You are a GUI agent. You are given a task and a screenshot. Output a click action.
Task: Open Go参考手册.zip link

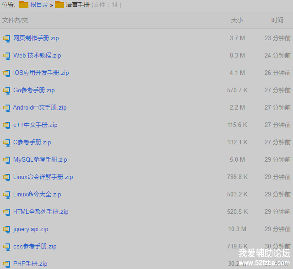pos(34,90)
